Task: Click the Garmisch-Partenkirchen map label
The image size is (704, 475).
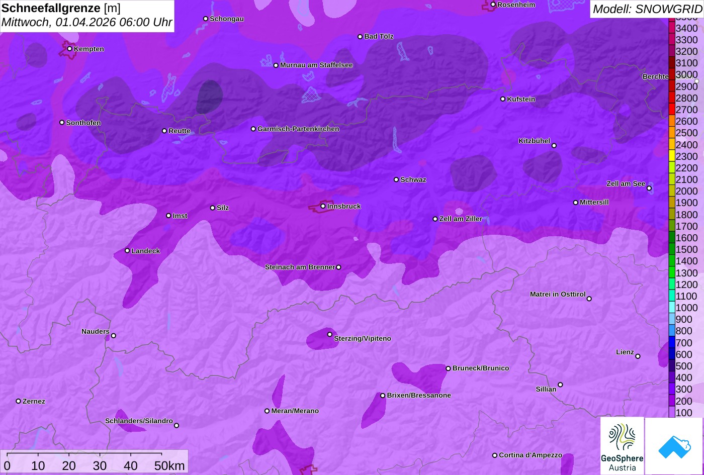Action: pyautogui.click(x=298, y=129)
